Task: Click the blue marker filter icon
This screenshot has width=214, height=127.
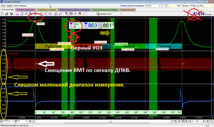Action: 66,14
